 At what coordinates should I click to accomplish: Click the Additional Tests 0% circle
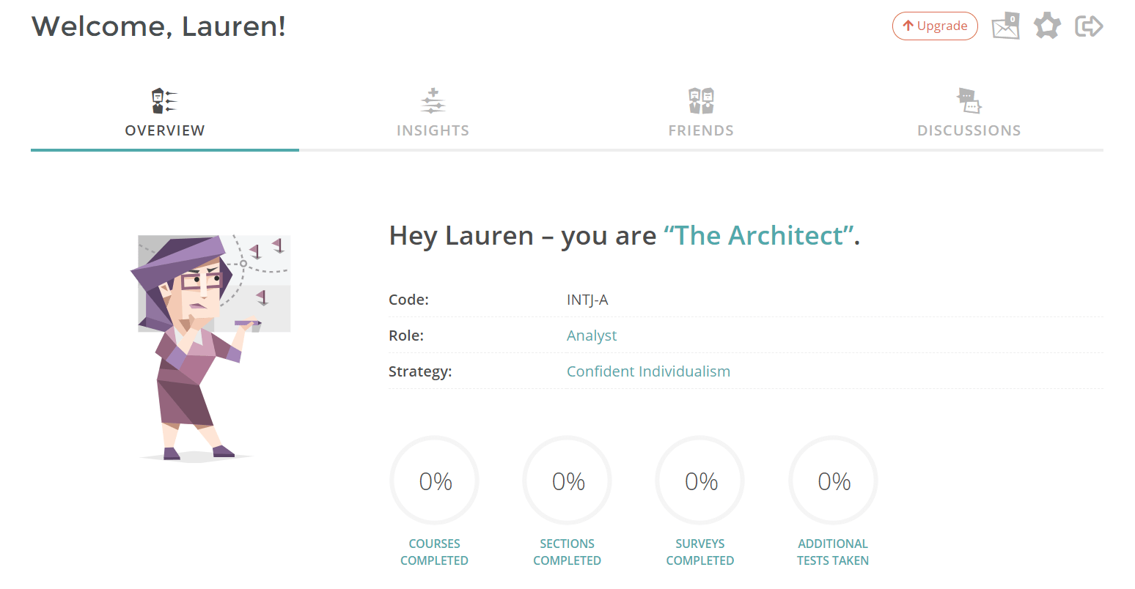click(834, 481)
